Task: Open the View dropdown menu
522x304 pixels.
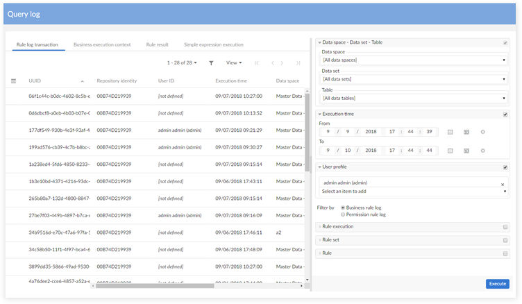Action: pos(234,62)
